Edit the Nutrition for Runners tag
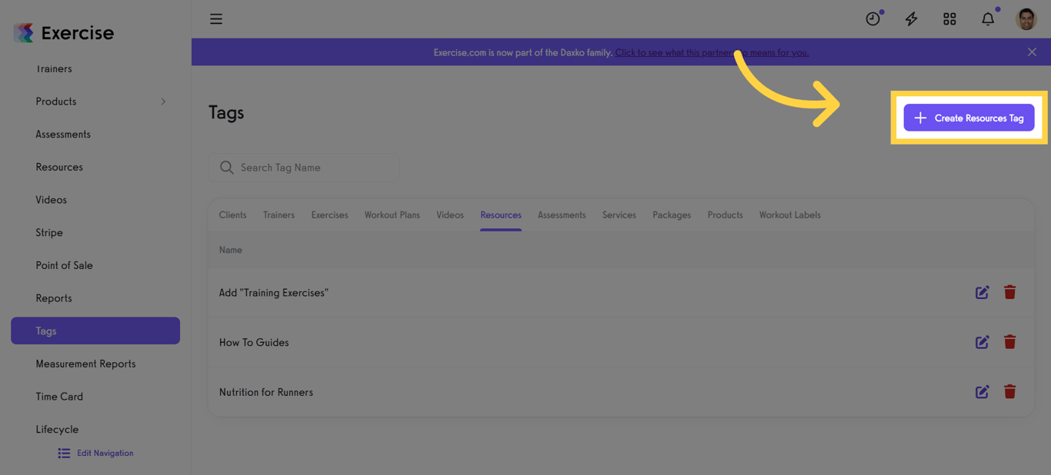Viewport: 1051px width, 475px height. [x=983, y=392]
